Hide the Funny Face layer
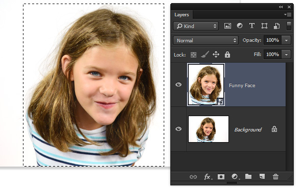 pos(178,85)
